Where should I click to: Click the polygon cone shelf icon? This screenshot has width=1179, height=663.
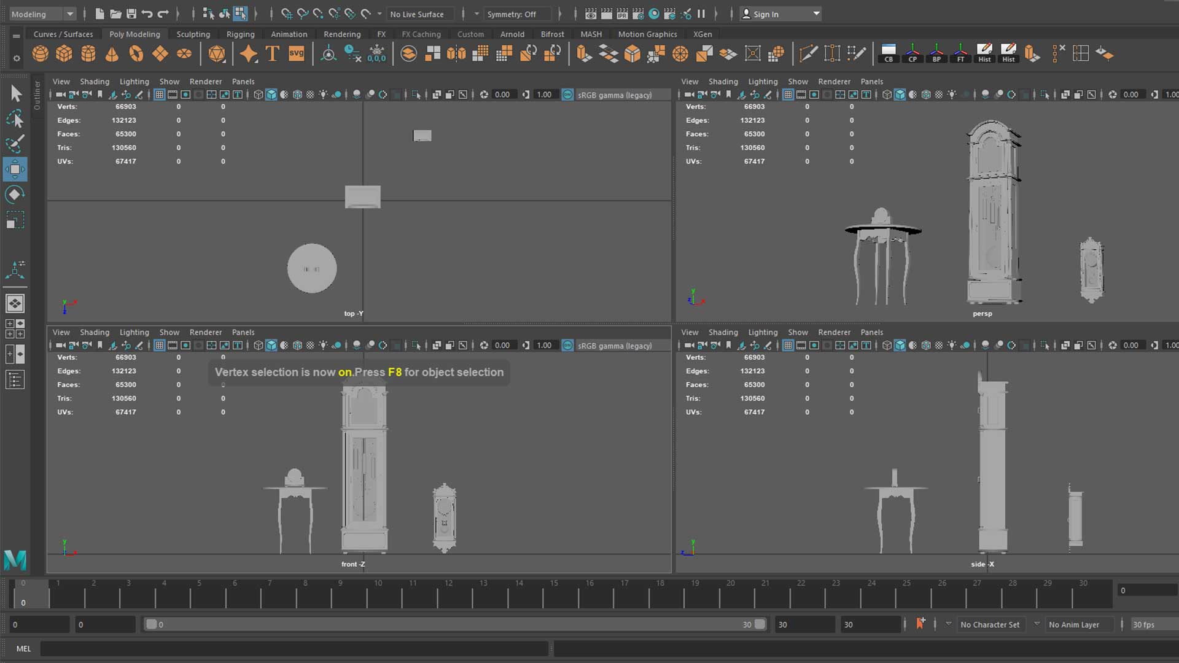[112, 54]
